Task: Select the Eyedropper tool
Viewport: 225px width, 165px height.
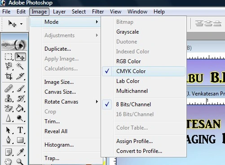Action: point(20,152)
